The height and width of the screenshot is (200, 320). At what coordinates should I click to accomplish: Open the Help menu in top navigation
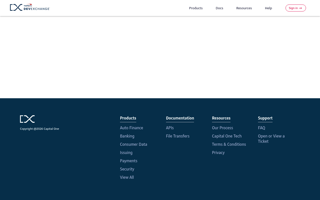click(x=268, y=8)
